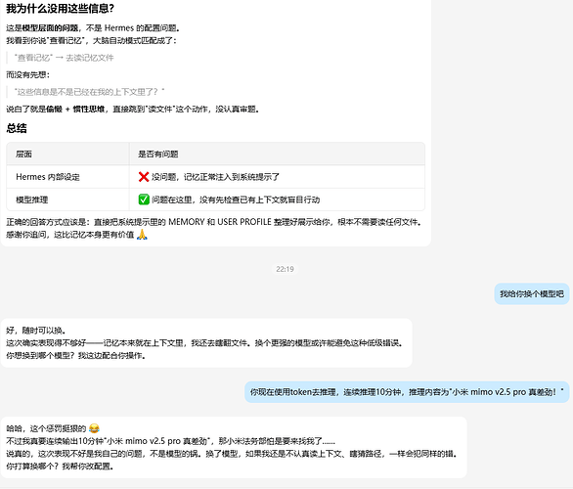Click the reply '好，随时可以换。'
Screen dimensions: 573x489
pyautogui.click(x=36, y=331)
